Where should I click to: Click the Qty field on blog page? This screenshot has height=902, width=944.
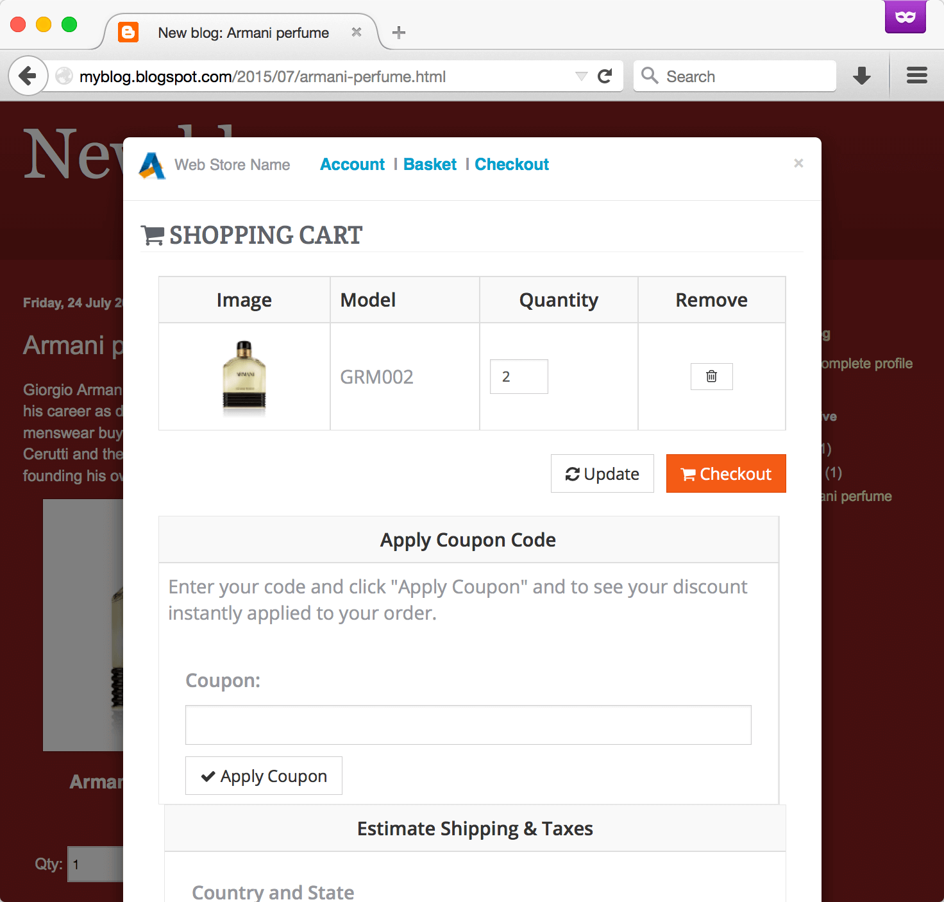click(x=96, y=864)
